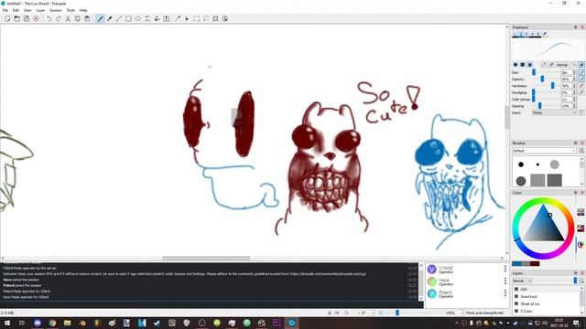Select the Line tool
Image resolution: width=586 pixels, height=329 pixels.
[x=119, y=18]
